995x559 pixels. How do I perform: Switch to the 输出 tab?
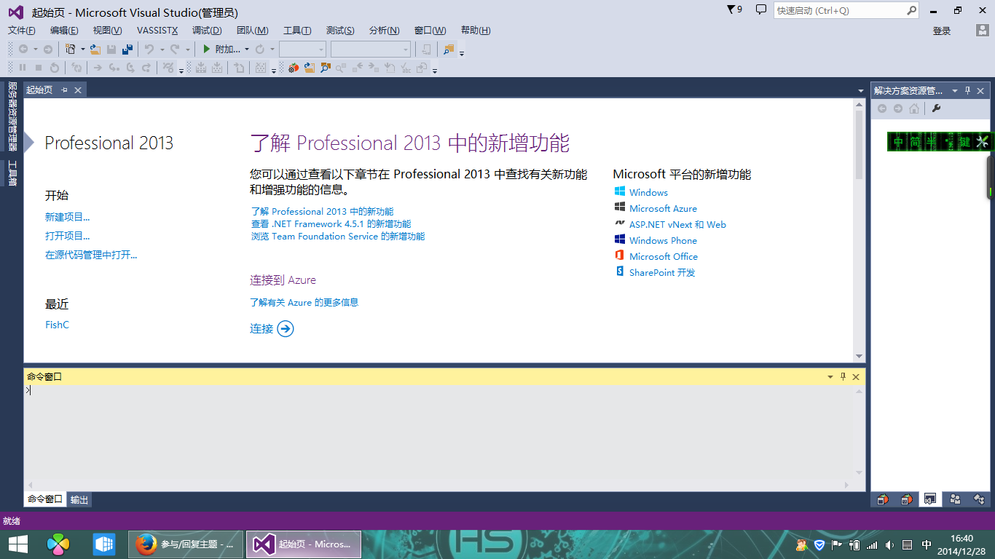(x=79, y=500)
